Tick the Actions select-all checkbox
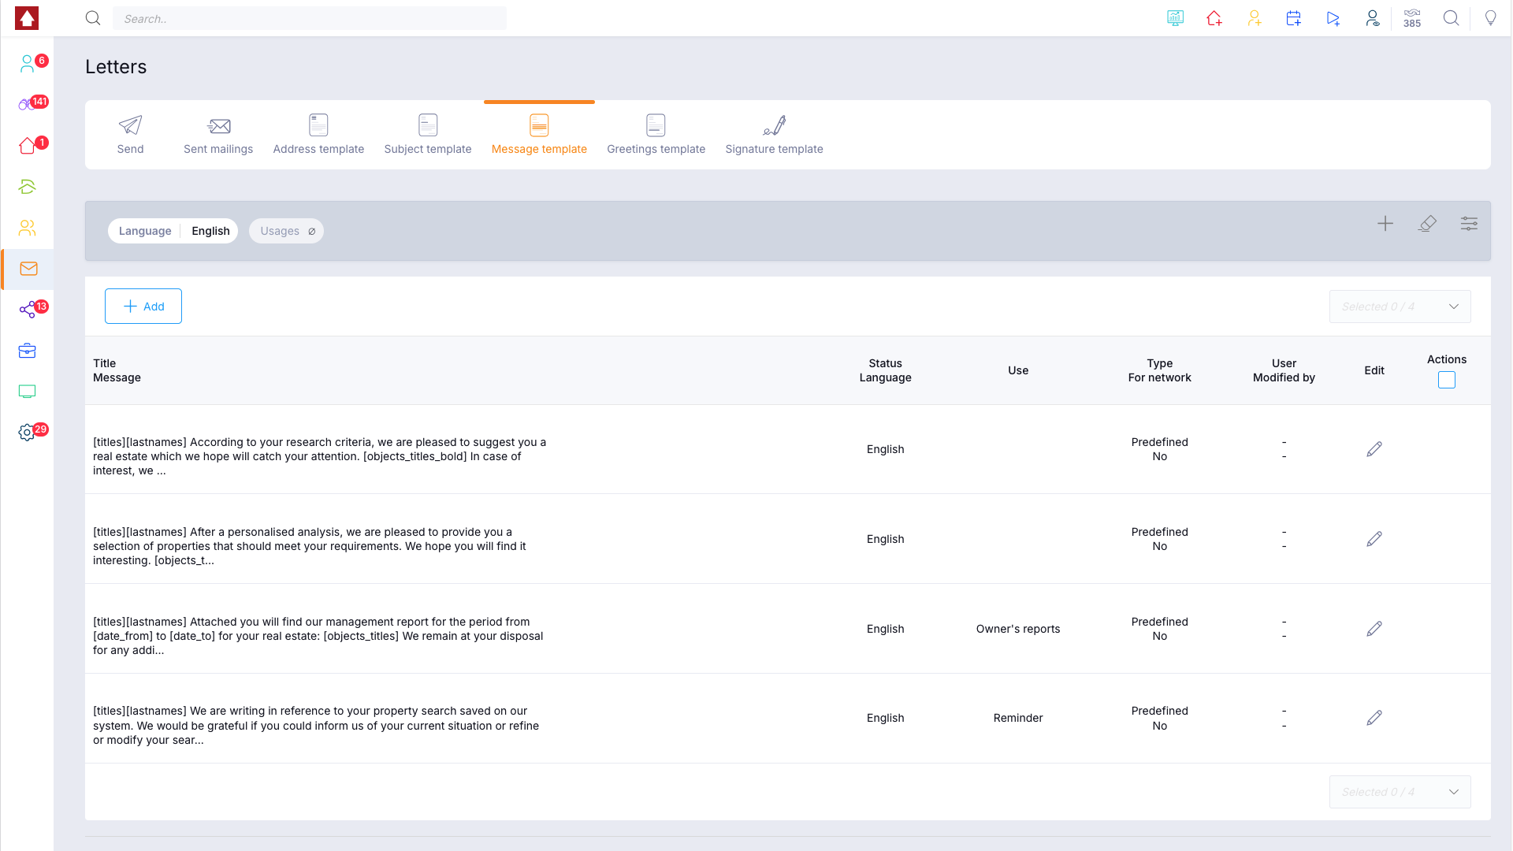 (x=1447, y=380)
